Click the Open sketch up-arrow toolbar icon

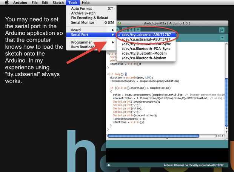coord(131,29)
